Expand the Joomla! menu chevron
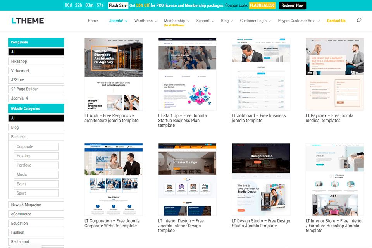This screenshot has width=372, height=248. pos(126,21)
